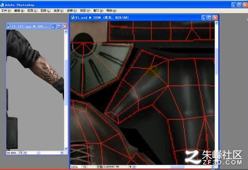
Task: Click the down arrow of the jpg window's scrollbar
Action: (x=66, y=149)
